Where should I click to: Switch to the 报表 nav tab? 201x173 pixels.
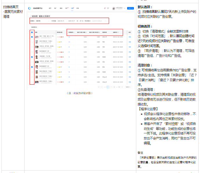point(61,8)
